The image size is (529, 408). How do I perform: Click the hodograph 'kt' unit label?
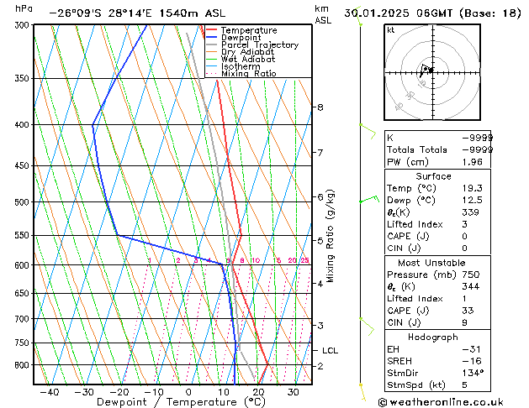pyautogui.click(x=391, y=30)
